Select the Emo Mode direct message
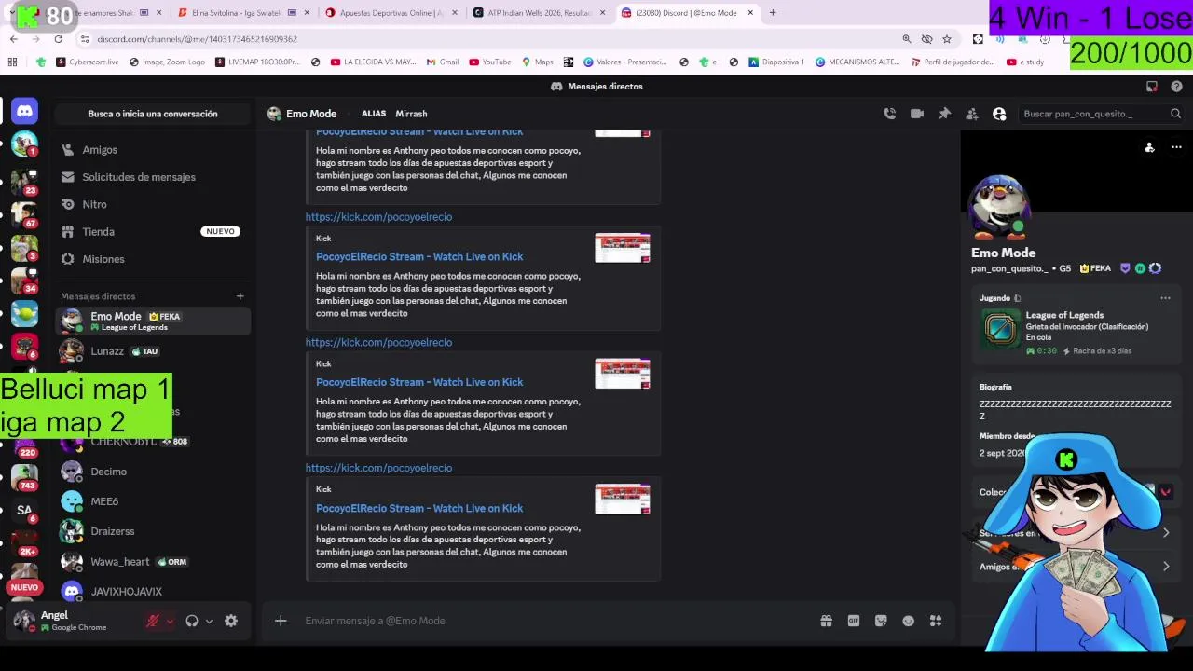 153,322
